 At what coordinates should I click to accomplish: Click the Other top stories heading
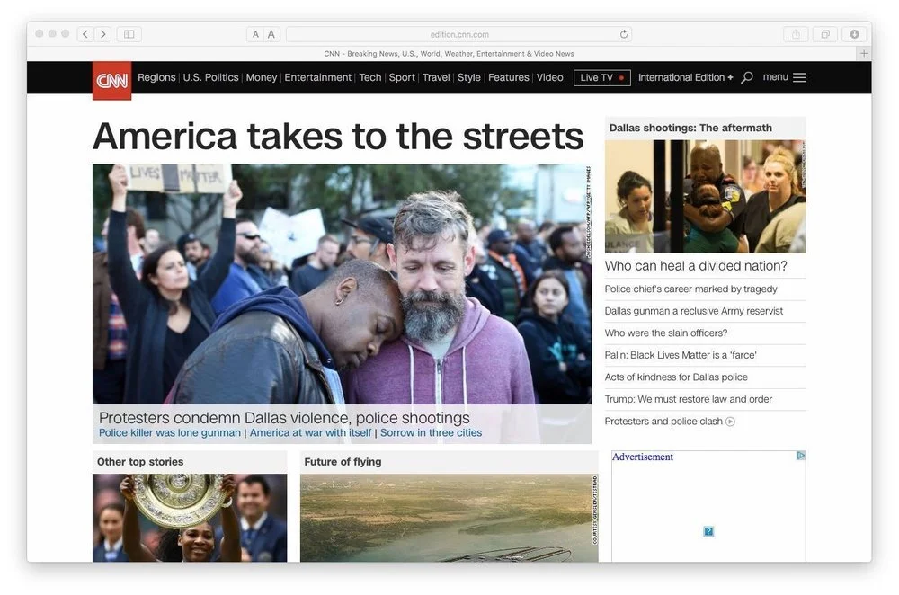[140, 462]
